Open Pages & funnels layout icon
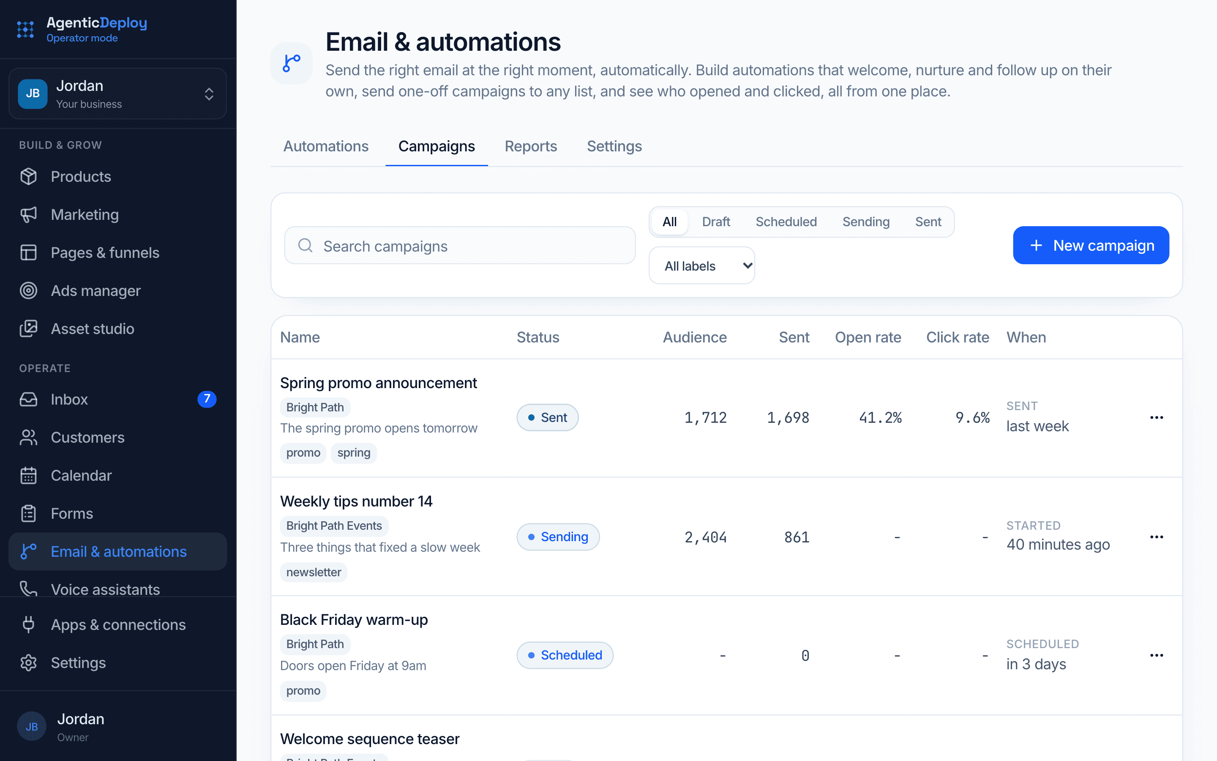Viewport: 1217px width, 761px height. pos(29,253)
